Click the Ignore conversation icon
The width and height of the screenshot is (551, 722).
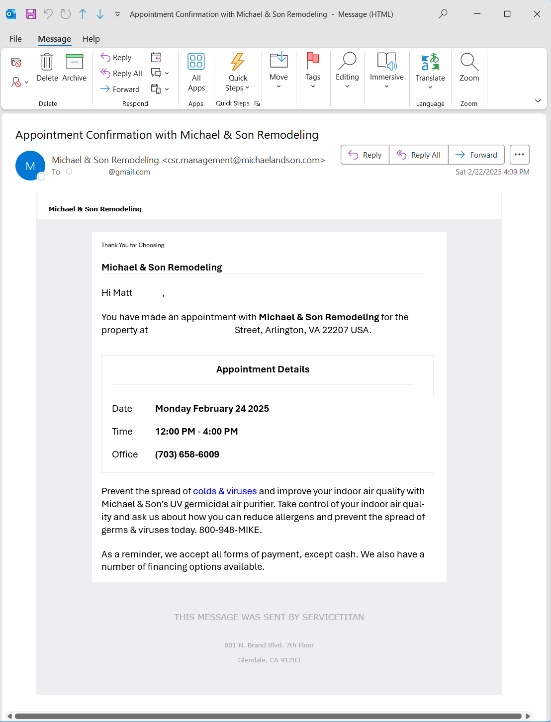[x=16, y=63]
